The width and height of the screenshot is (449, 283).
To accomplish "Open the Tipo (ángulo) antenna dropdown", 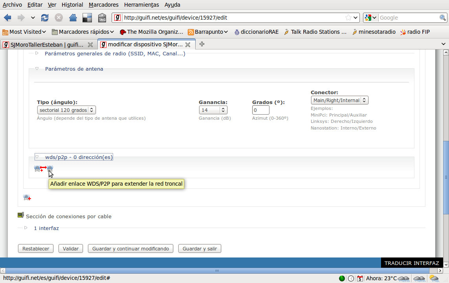I will pyautogui.click(x=66, y=110).
